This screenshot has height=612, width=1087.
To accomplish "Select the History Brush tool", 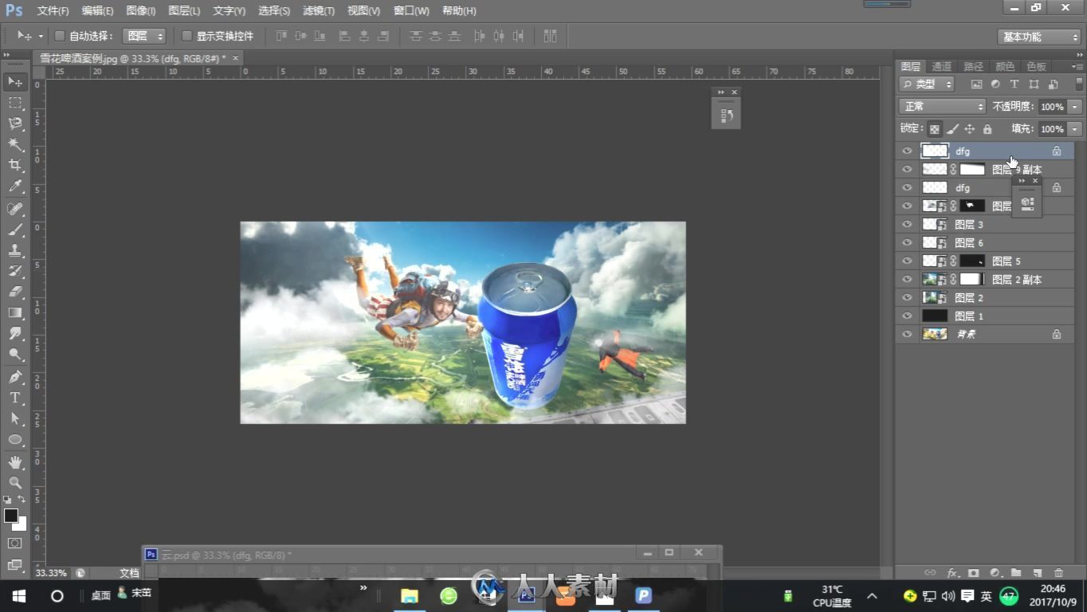I will pyautogui.click(x=15, y=271).
